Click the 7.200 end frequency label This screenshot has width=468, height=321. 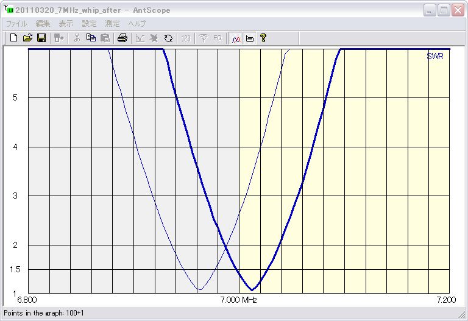tap(447, 300)
